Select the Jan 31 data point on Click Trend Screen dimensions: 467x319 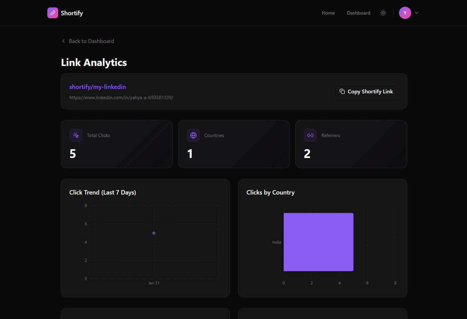[x=154, y=233]
